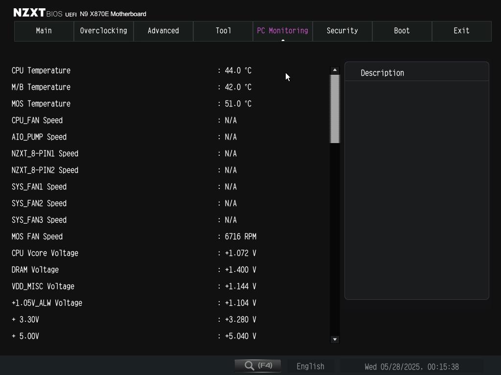The width and height of the screenshot is (501, 375).
Task: Select the Tool tab
Action: click(x=223, y=31)
